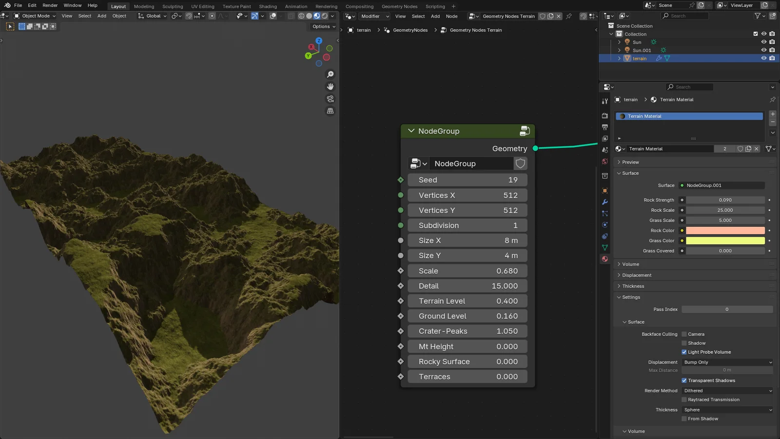
Task: Open the Render menu
Action: 50,5
